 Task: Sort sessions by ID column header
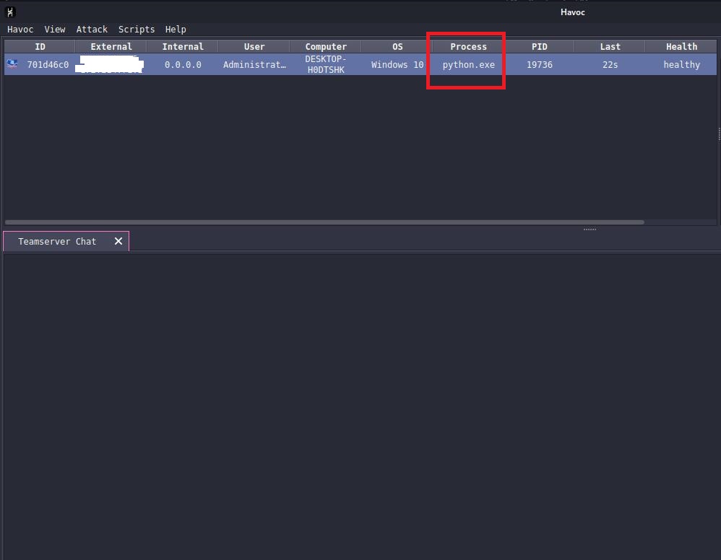40,46
